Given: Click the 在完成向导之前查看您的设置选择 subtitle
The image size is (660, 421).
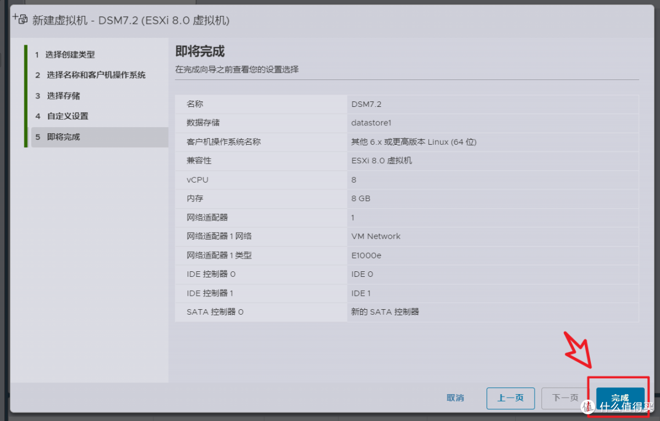Looking at the screenshot, I should [237, 70].
